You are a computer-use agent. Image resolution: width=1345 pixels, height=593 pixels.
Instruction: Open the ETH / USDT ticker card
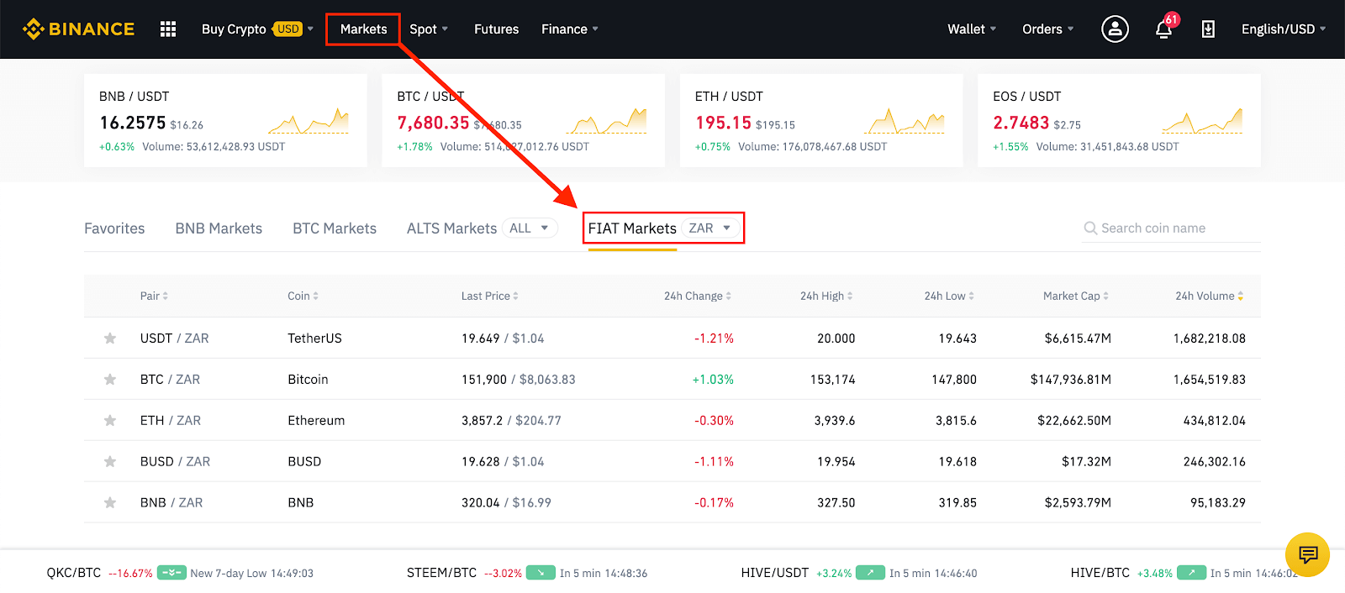(x=821, y=120)
